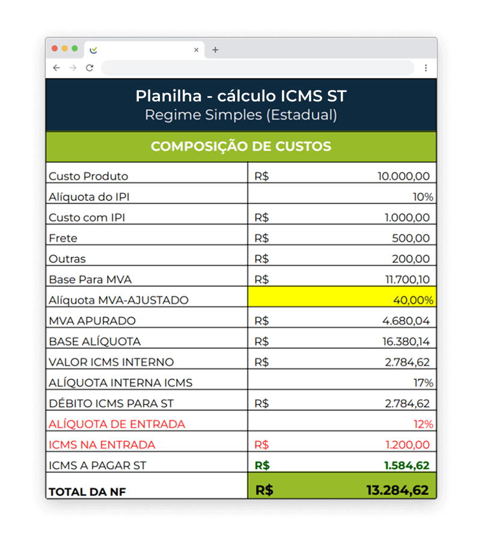Select red 'ALÍQUOTA DE ENTRADA' label

click(117, 424)
